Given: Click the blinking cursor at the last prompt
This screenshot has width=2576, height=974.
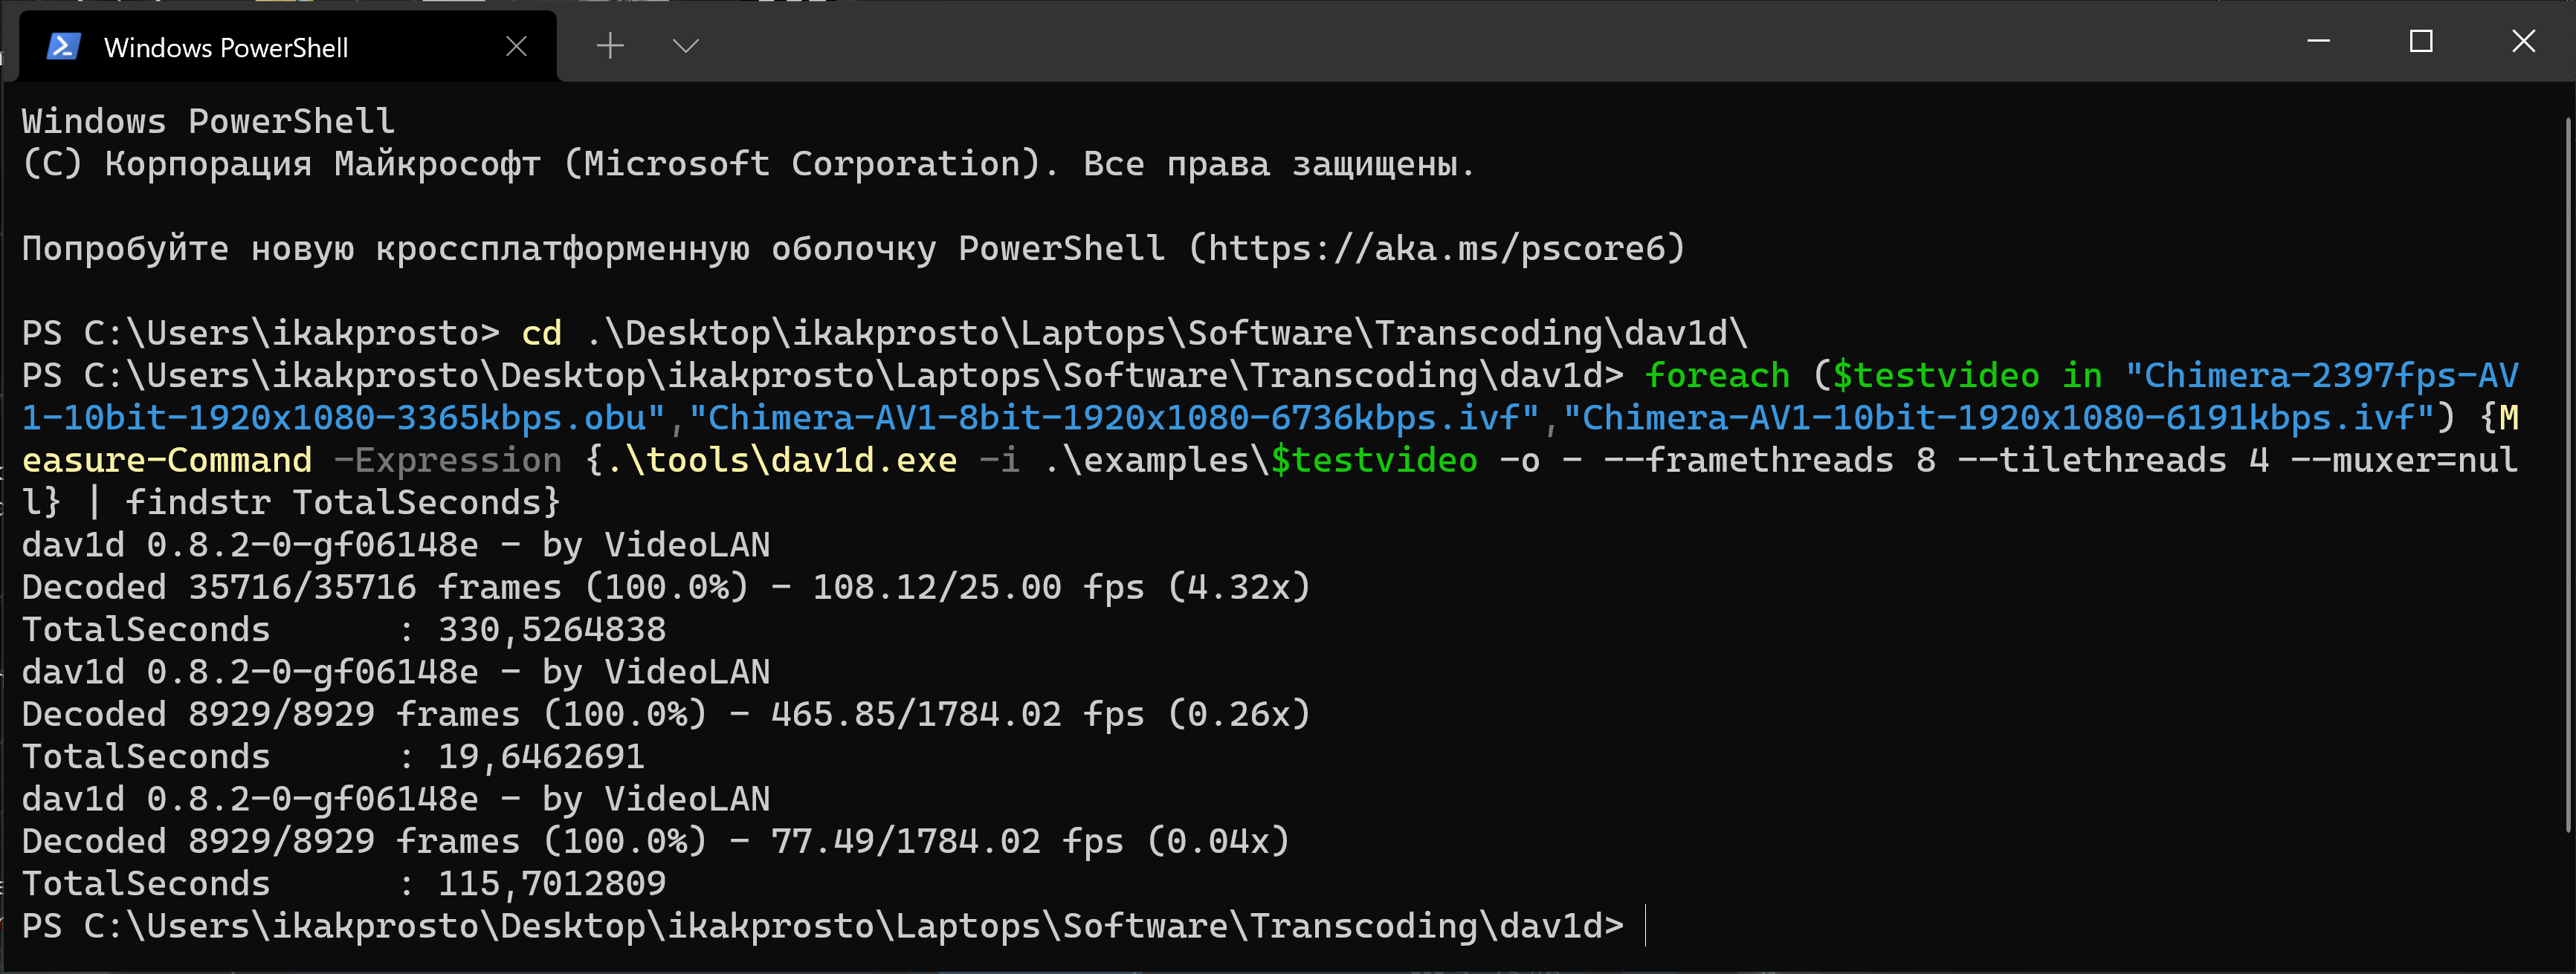Looking at the screenshot, I should point(1645,926).
